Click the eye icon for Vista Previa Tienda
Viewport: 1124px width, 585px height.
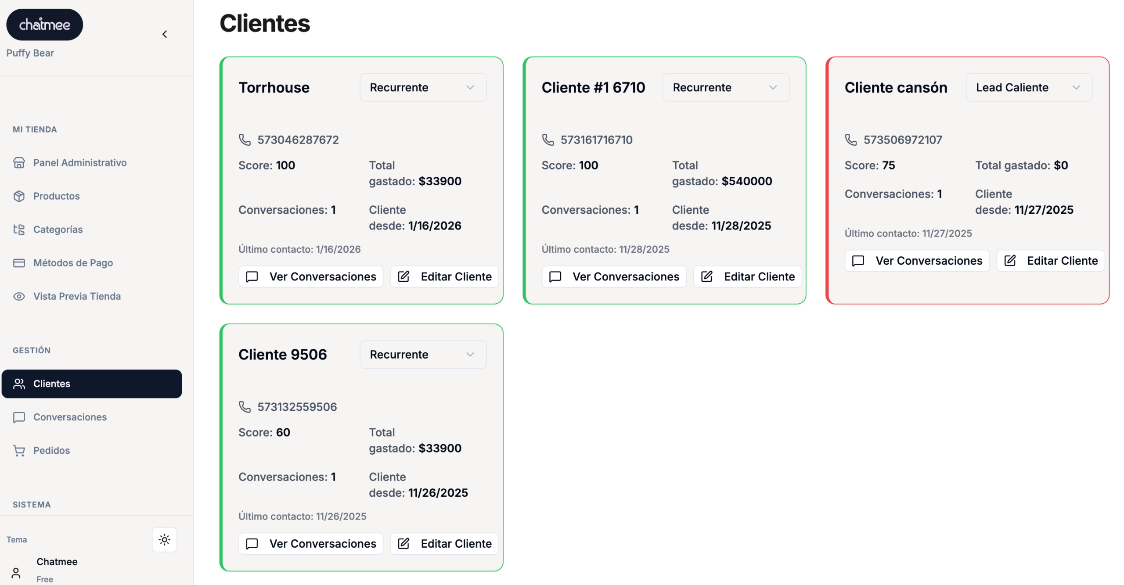point(19,296)
